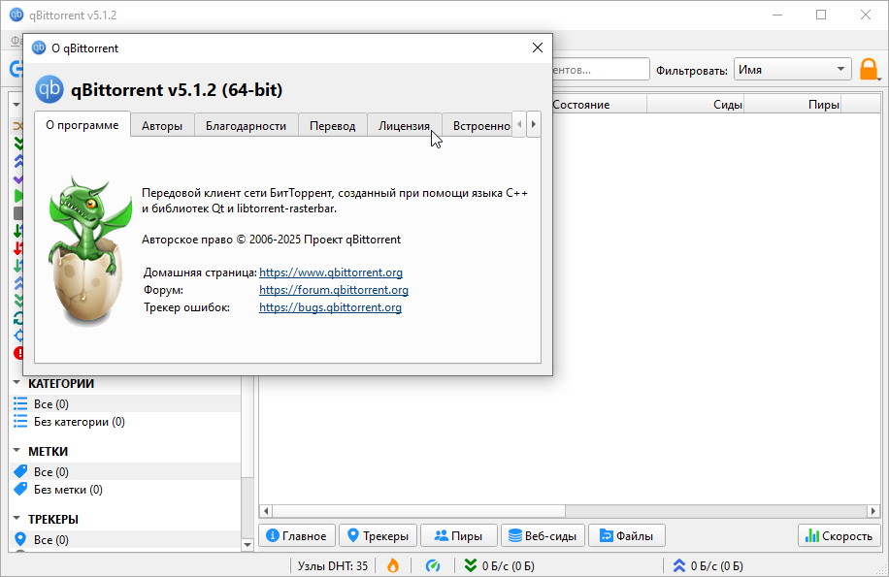Open the Файлы details tab
Screen dimensions: 889x577
click(627, 535)
